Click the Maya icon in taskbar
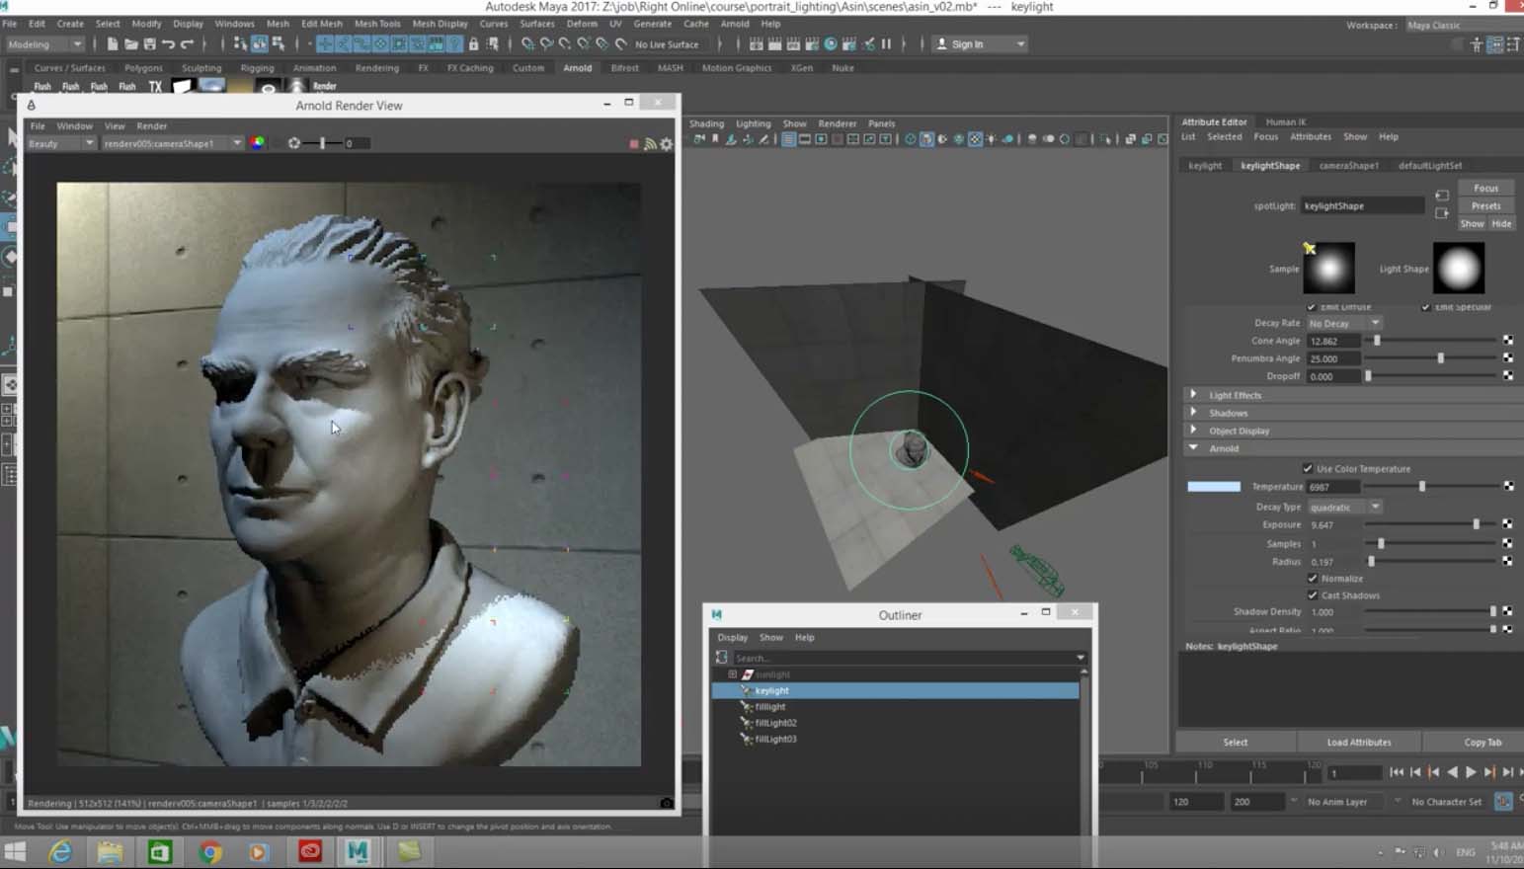 coord(358,851)
